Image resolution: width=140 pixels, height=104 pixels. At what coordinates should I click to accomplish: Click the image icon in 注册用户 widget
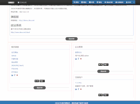[x=76, y=89]
